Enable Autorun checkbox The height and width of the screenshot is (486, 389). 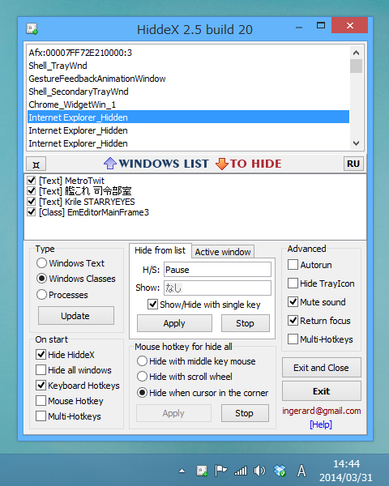(310, 265)
